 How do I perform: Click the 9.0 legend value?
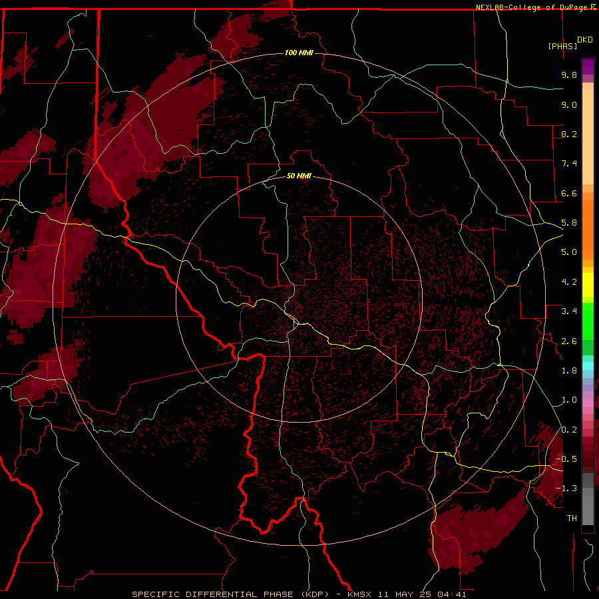tap(569, 104)
